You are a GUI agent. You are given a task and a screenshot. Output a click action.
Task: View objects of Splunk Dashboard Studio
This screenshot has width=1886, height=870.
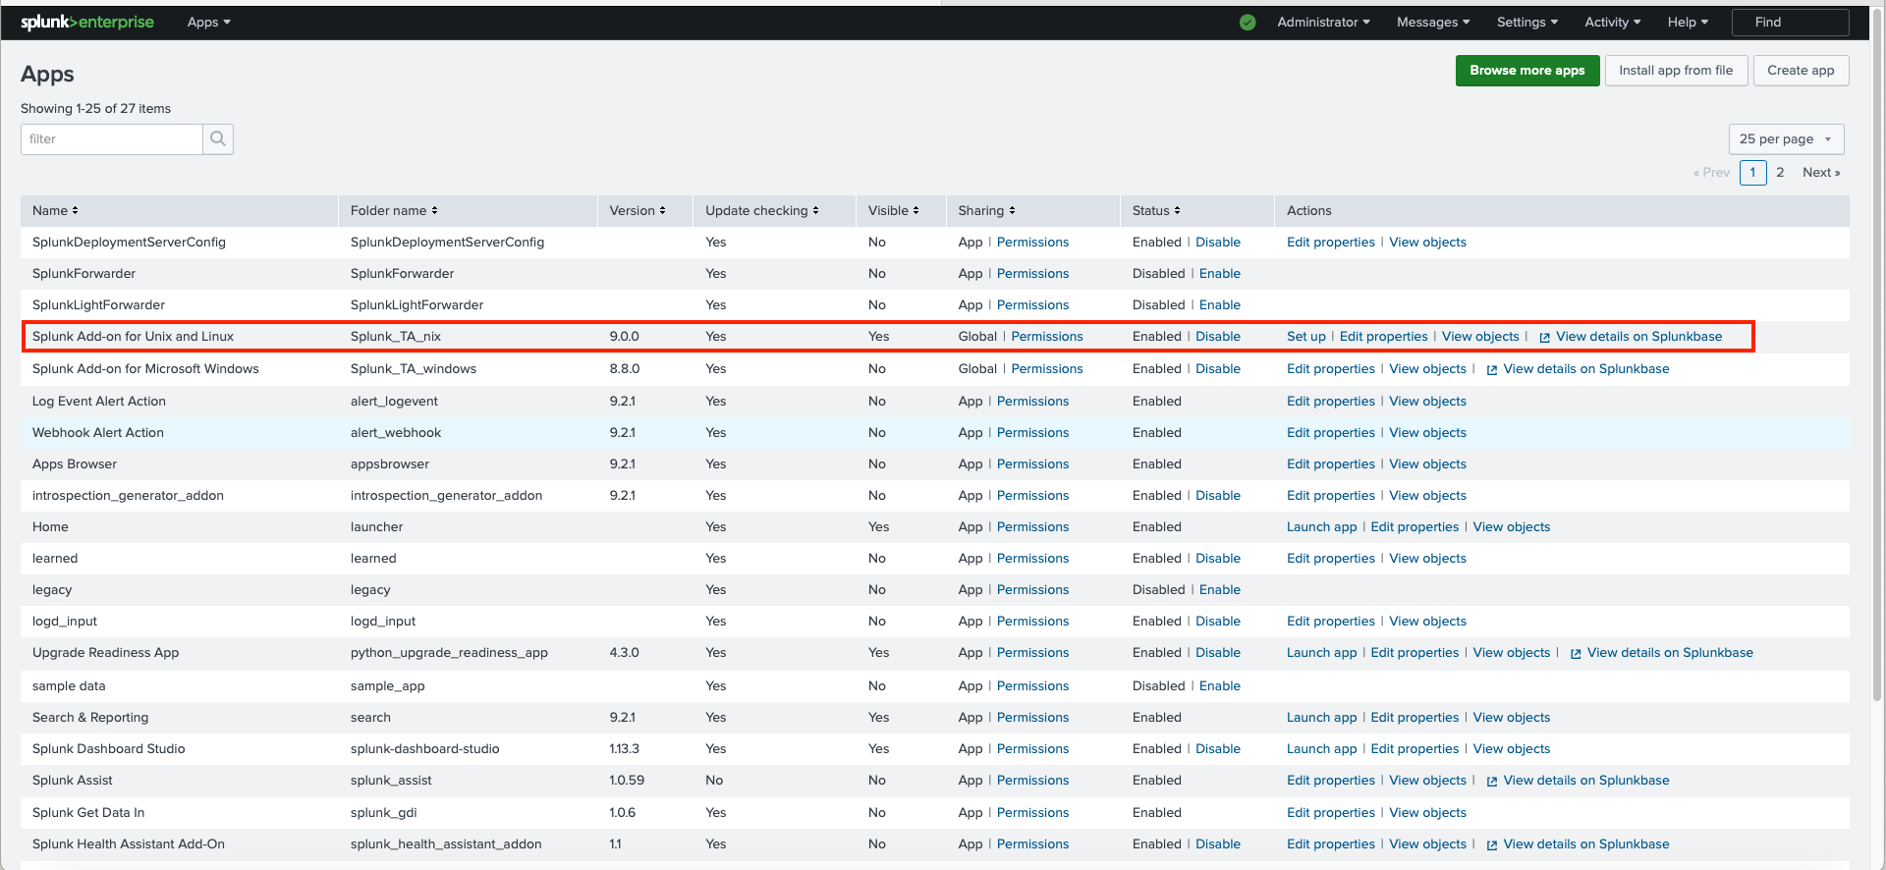pyautogui.click(x=1511, y=748)
